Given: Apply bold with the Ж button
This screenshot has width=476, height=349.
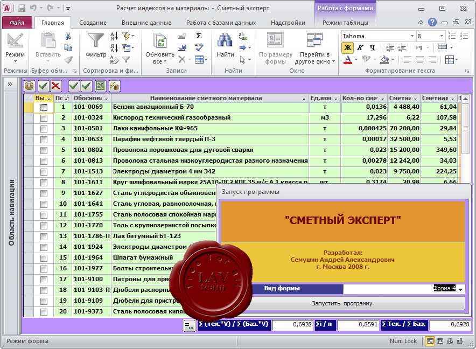Looking at the screenshot, I should point(348,48).
